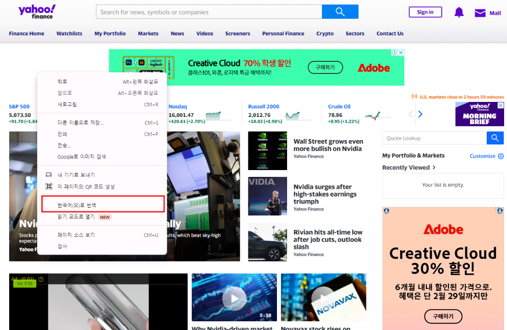Open the Crude Oil ticker link
The height and width of the screenshot is (330, 507).
[x=339, y=106]
